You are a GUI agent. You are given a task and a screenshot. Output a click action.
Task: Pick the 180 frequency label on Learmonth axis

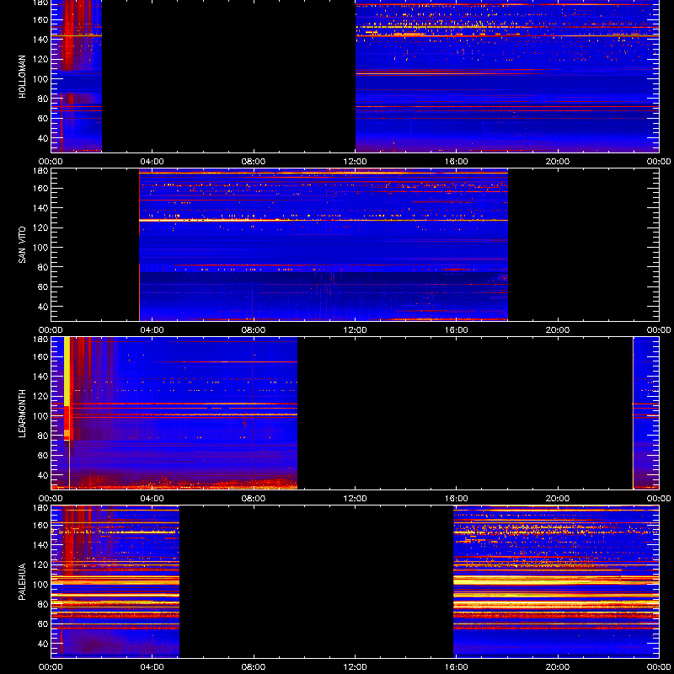pyautogui.click(x=40, y=340)
